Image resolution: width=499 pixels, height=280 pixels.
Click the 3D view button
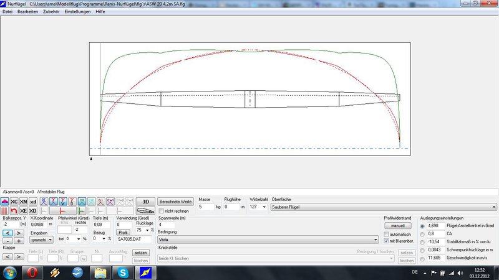coord(145,202)
